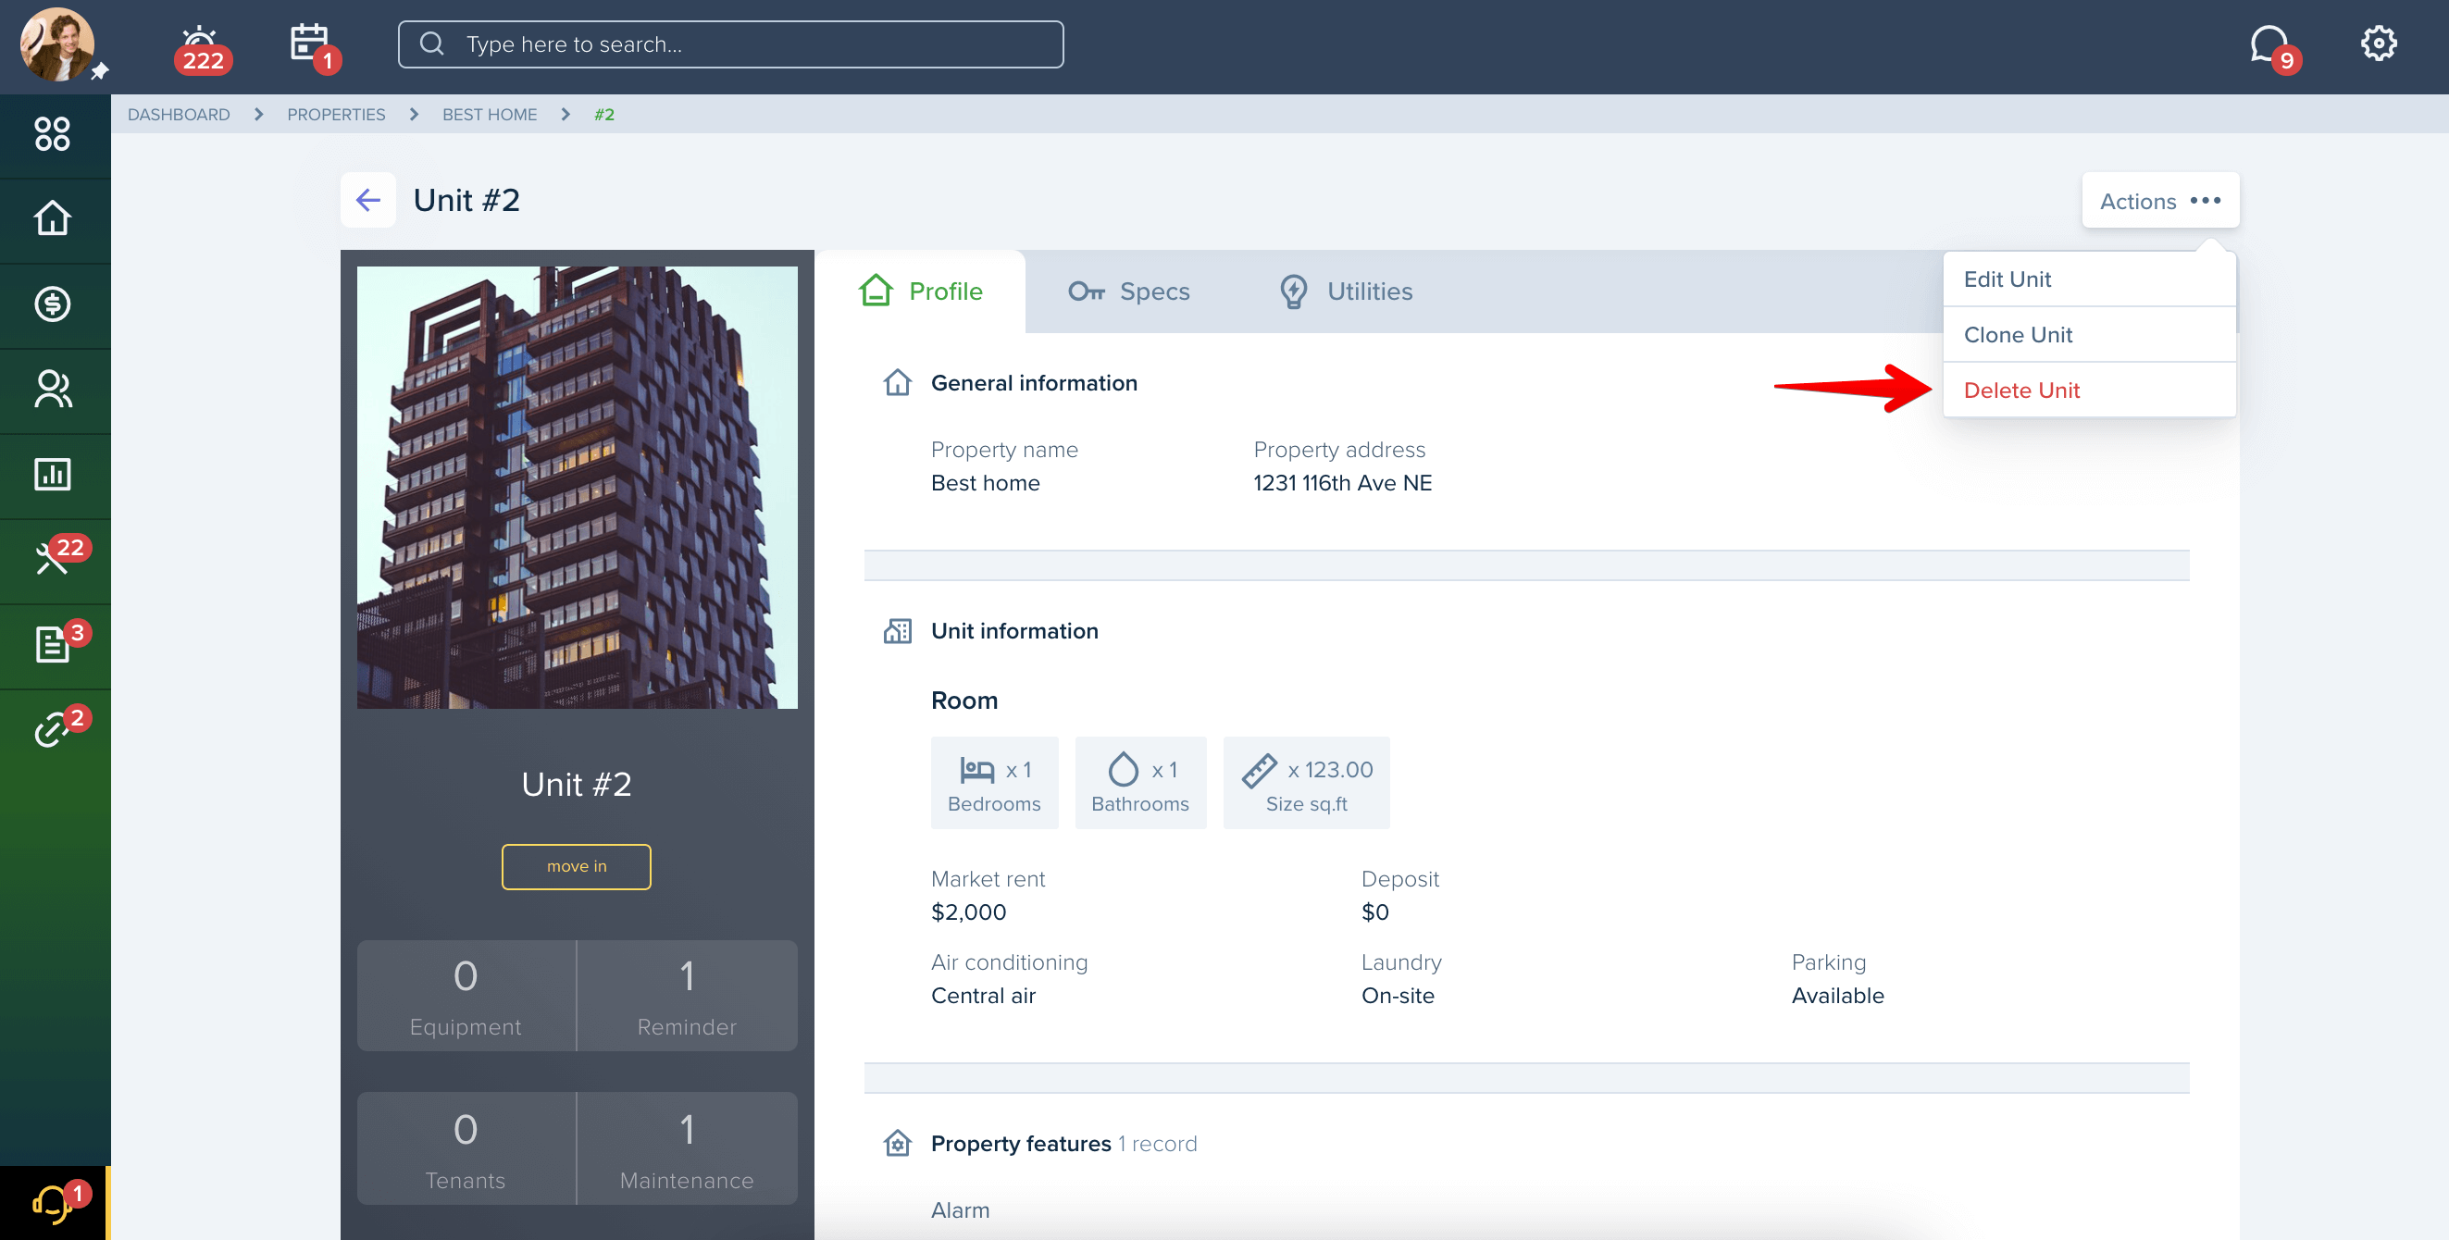Select Edit Unit from the menu

click(2089, 279)
